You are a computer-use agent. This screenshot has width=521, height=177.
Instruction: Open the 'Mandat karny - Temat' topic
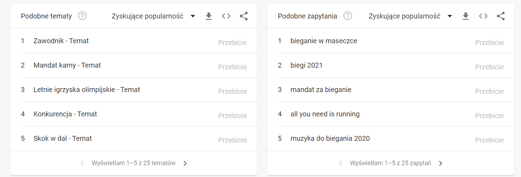pyautogui.click(x=67, y=65)
